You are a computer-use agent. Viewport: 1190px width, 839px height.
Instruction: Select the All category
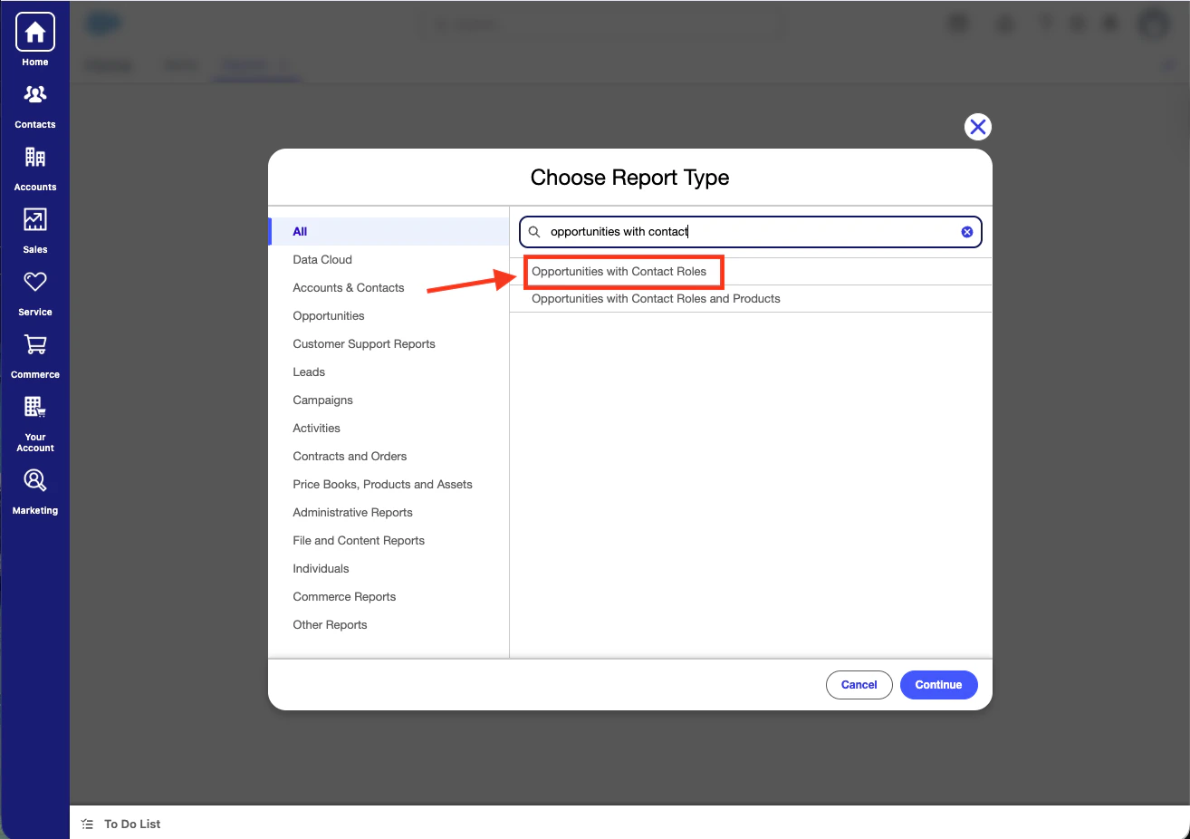click(x=389, y=231)
